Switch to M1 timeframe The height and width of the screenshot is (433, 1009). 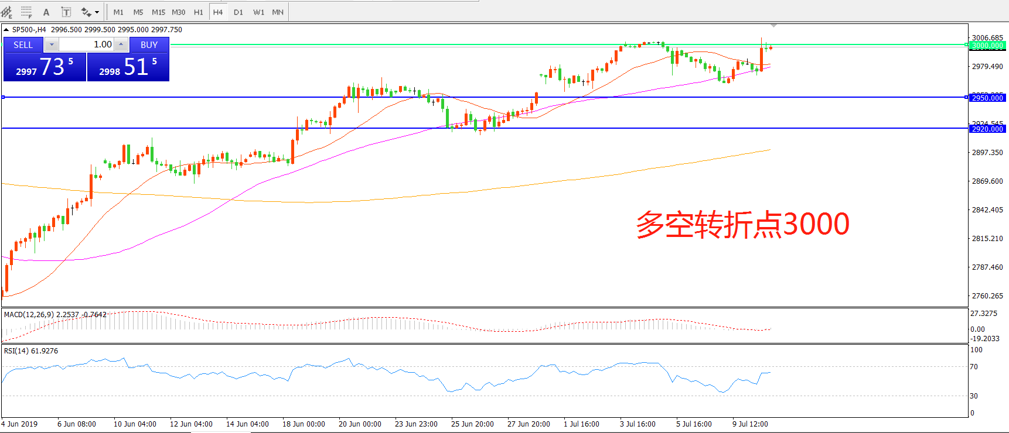point(118,12)
